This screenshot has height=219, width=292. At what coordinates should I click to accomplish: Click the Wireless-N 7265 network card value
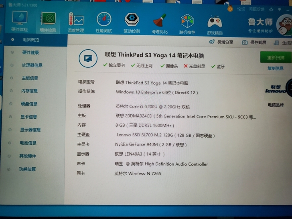[138, 174]
